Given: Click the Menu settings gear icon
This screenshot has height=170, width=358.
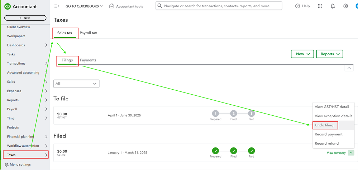Looking at the screenshot, I should click(6, 165).
